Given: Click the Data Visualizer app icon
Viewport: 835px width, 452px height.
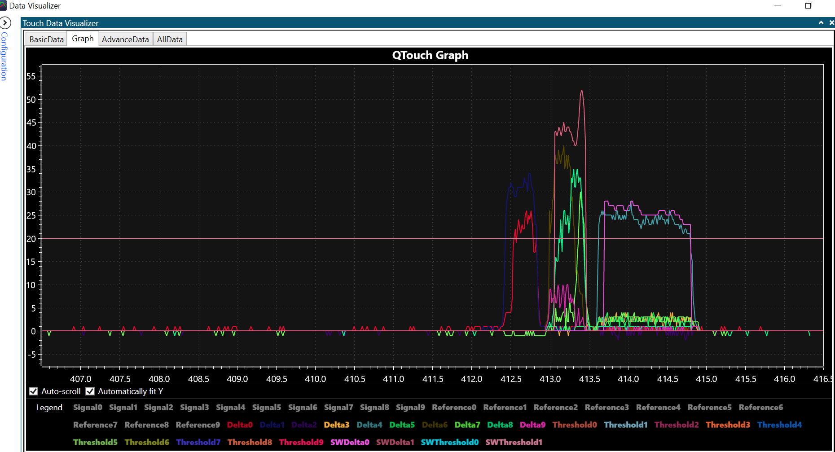Looking at the screenshot, I should click(3, 6).
